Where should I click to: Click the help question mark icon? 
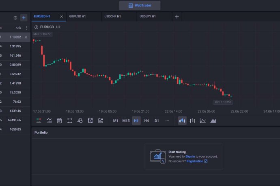point(15,18)
